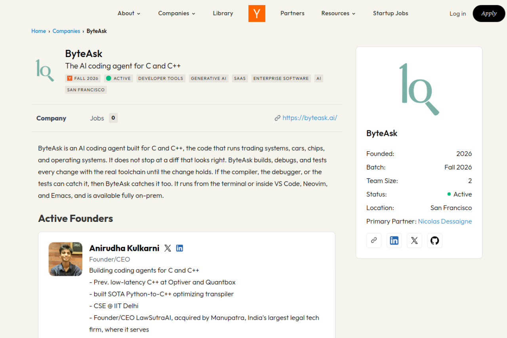507x338 pixels.
Task: Open ByteAsk LinkedIn icon in sidebar card
Action: coord(394,241)
